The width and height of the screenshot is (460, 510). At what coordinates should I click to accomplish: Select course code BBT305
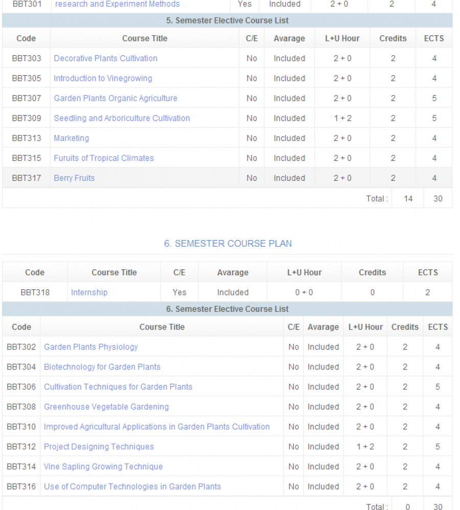coord(27,78)
